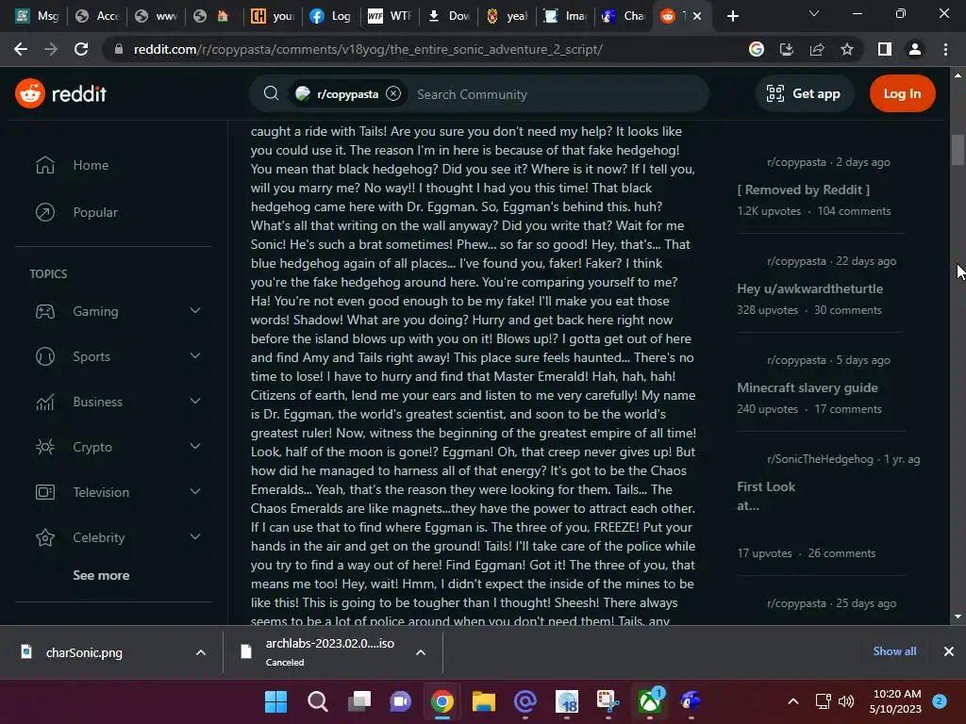Click the browser Back arrow
This screenshot has height=724, width=966.
pyautogui.click(x=21, y=49)
